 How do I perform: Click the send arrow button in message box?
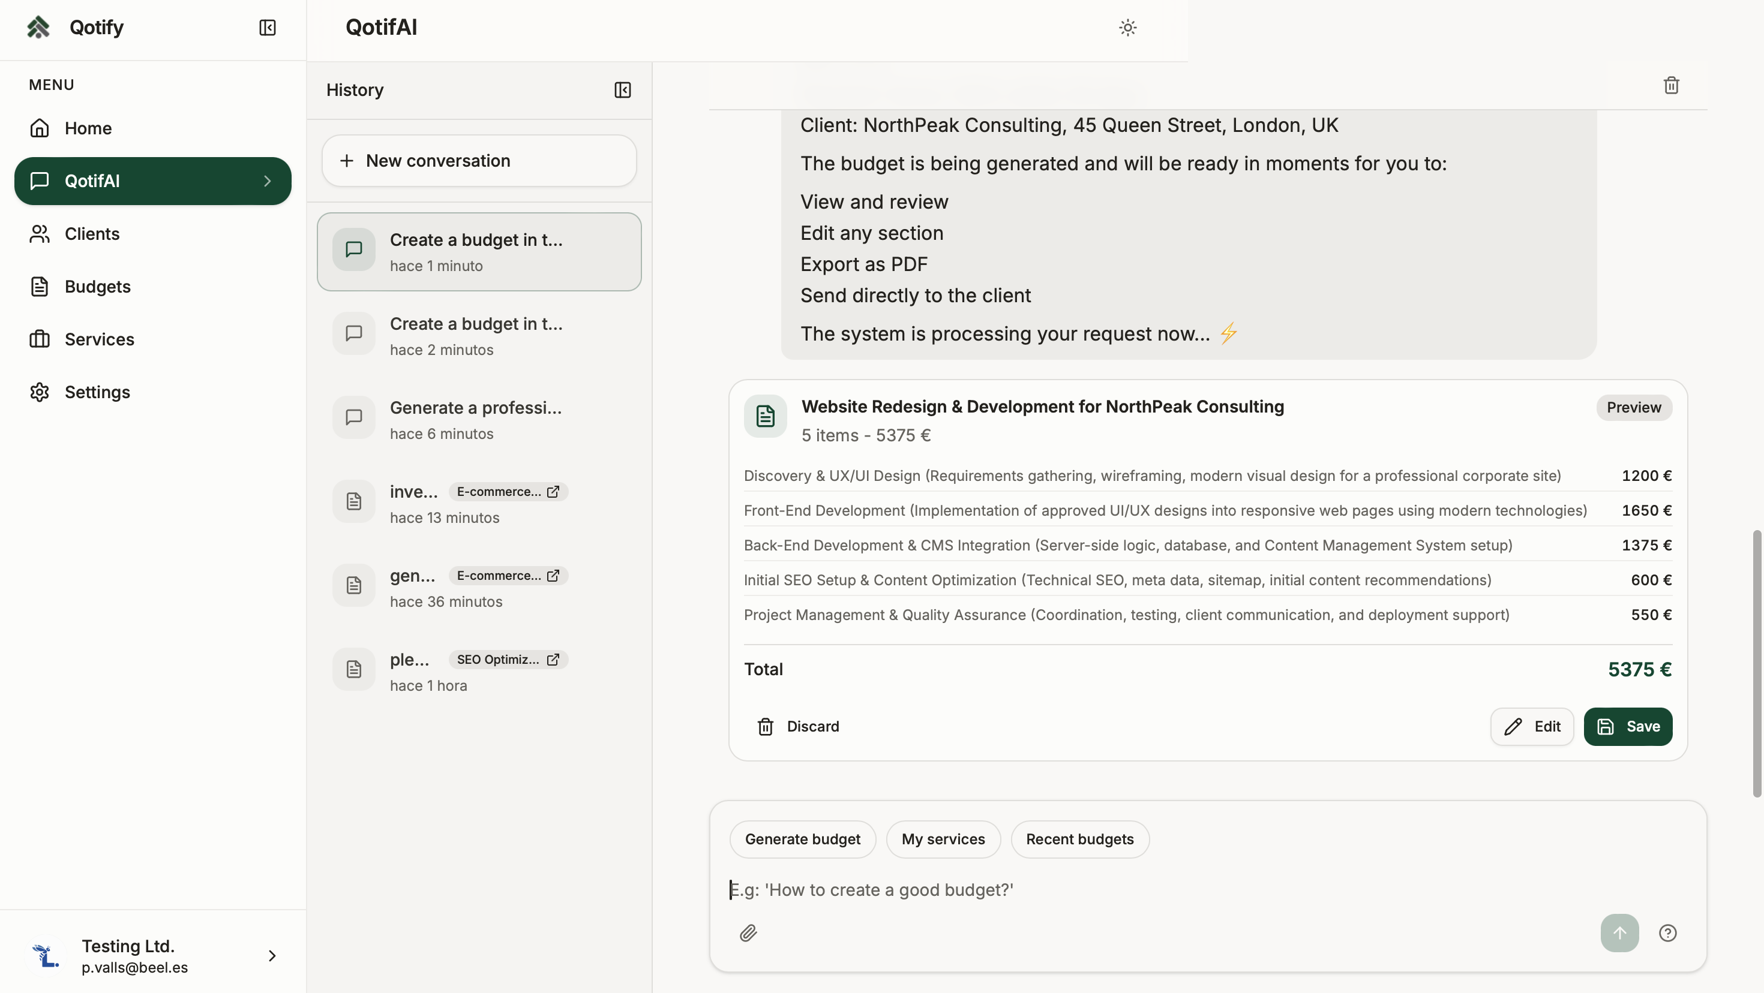[x=1619, y=933]
